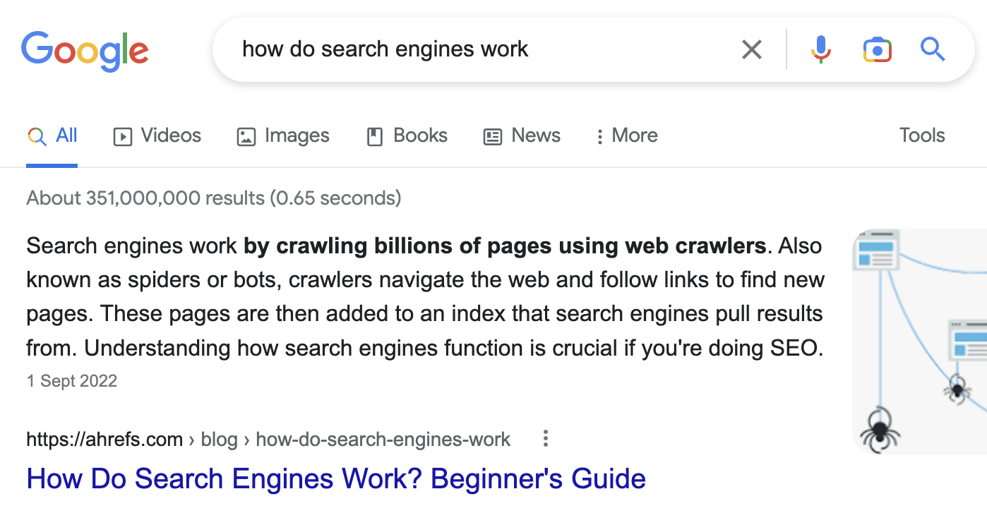Viewport: 987px width, 525px height.
Task: Clear the search query with the X icon
Action: tap(751, 49)
